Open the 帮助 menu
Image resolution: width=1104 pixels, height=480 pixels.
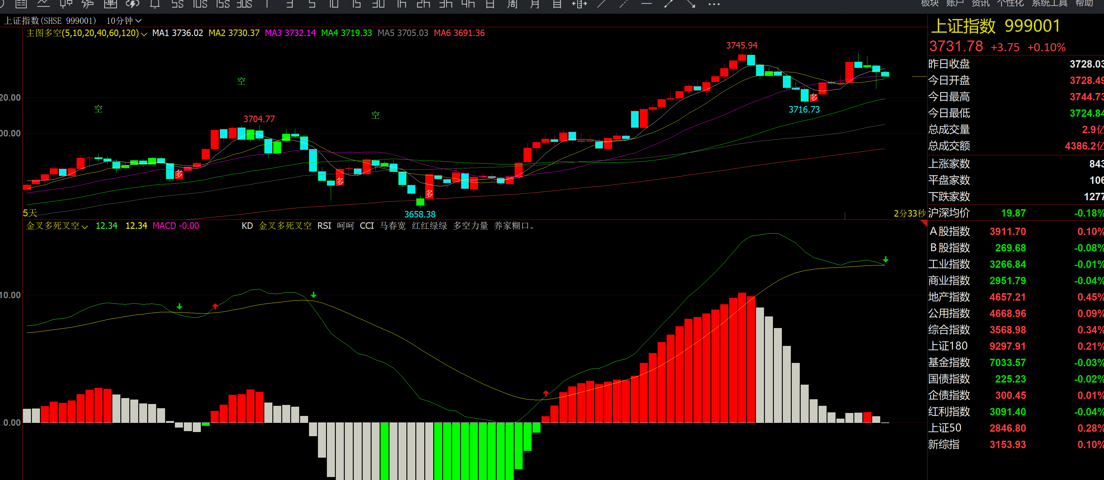[x=1084, y=4]
